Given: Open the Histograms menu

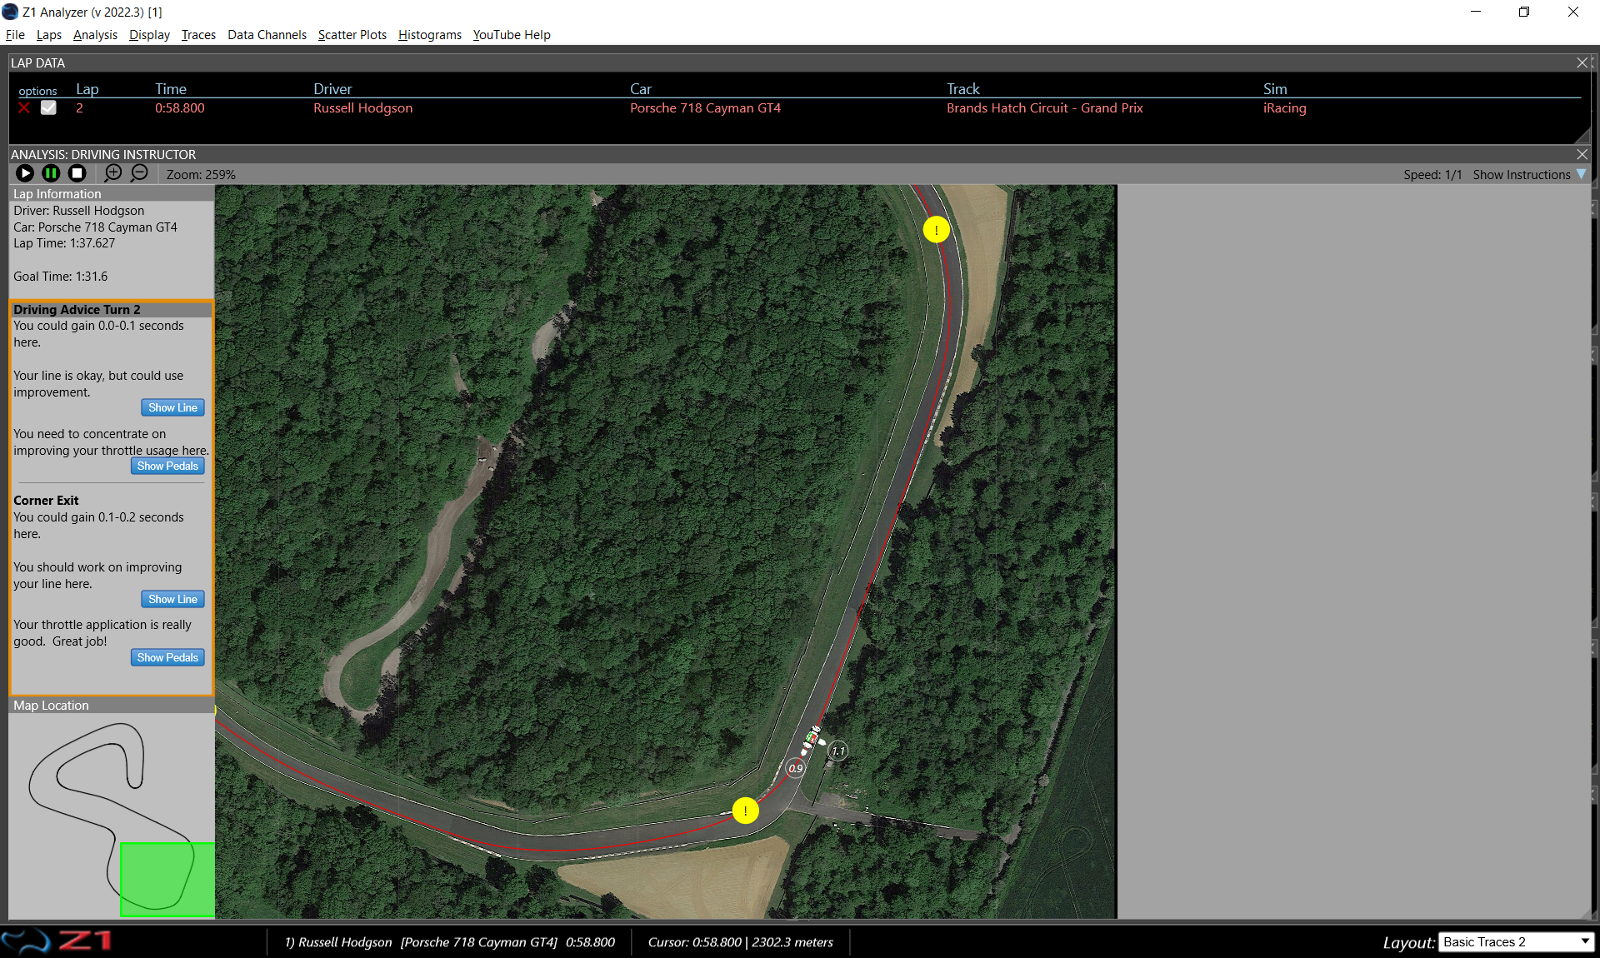Looking at the screenshot, I should point(430,35).
